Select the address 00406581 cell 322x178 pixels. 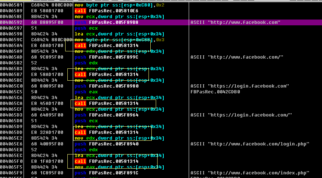coord(11,5)
